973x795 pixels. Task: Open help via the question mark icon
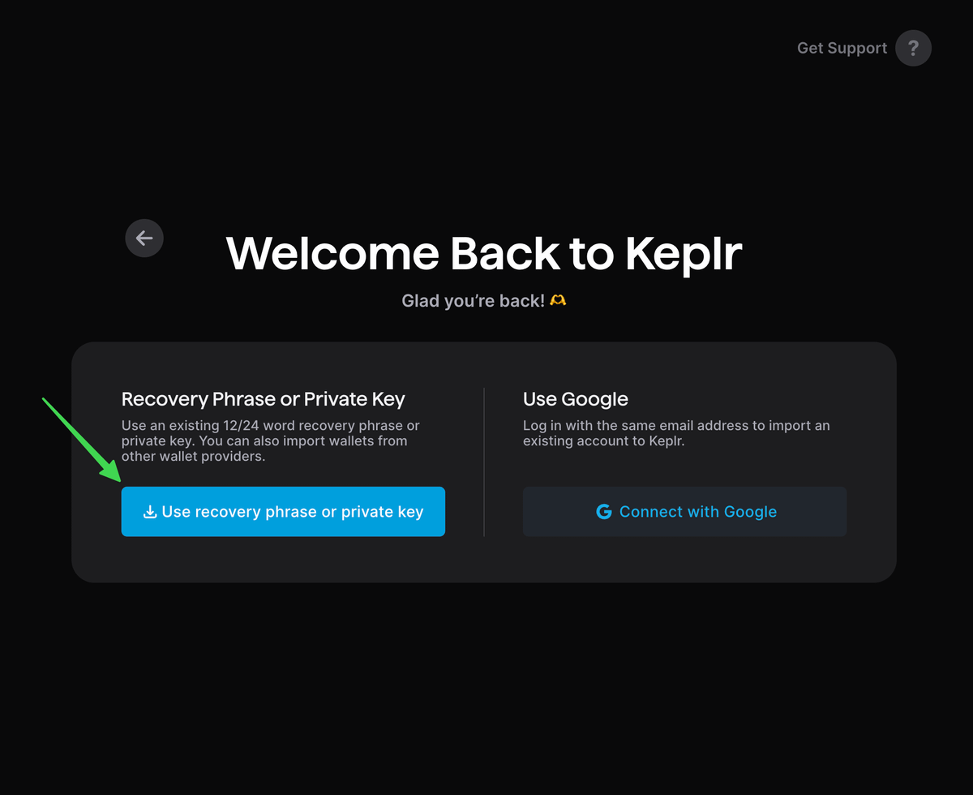tap(913, 48)
